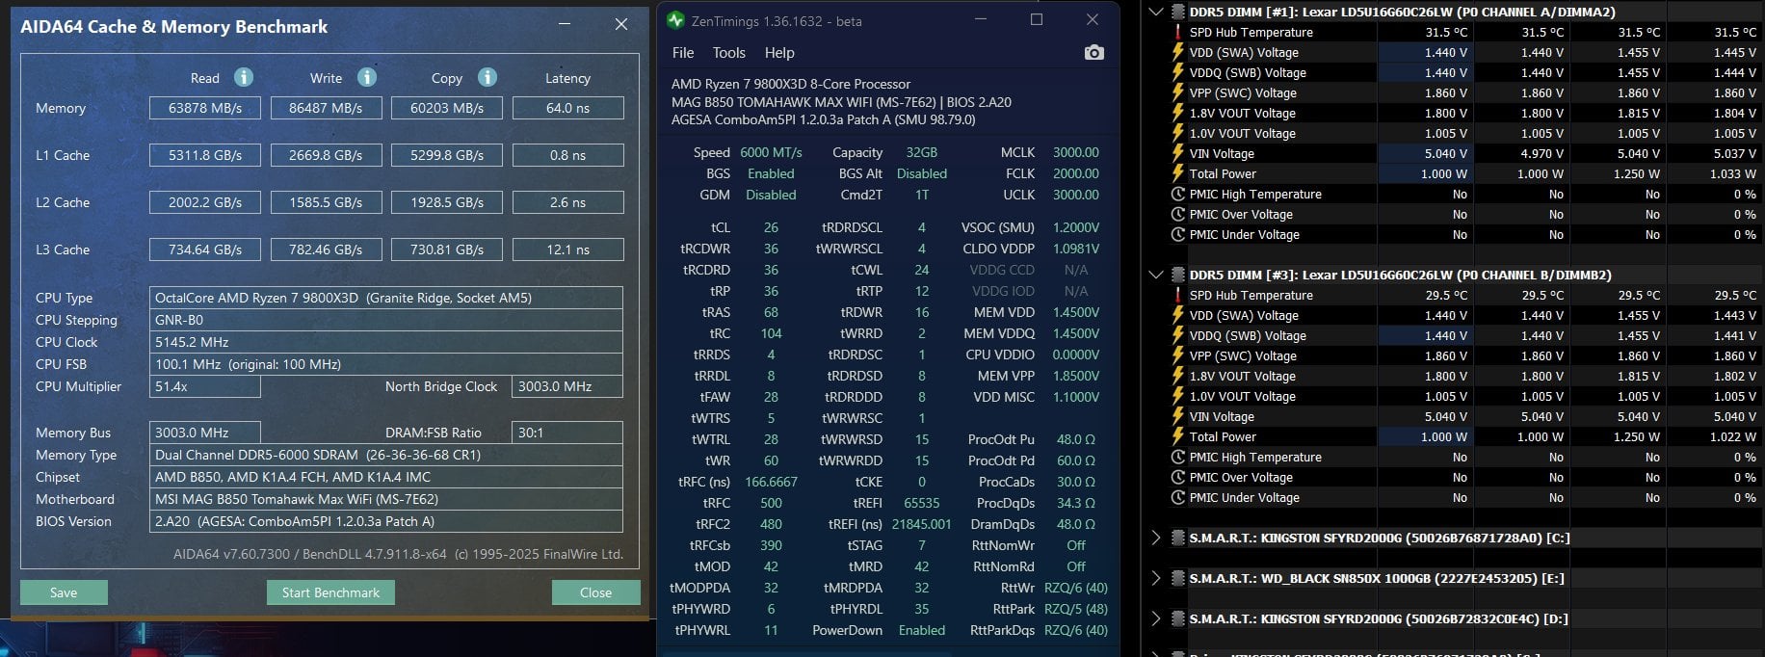The height and width of the screenshot is (657, 1765).
Task: Click the Motherboard field MSI MAG B850 Tomahawk
Action: coord(386,499)
